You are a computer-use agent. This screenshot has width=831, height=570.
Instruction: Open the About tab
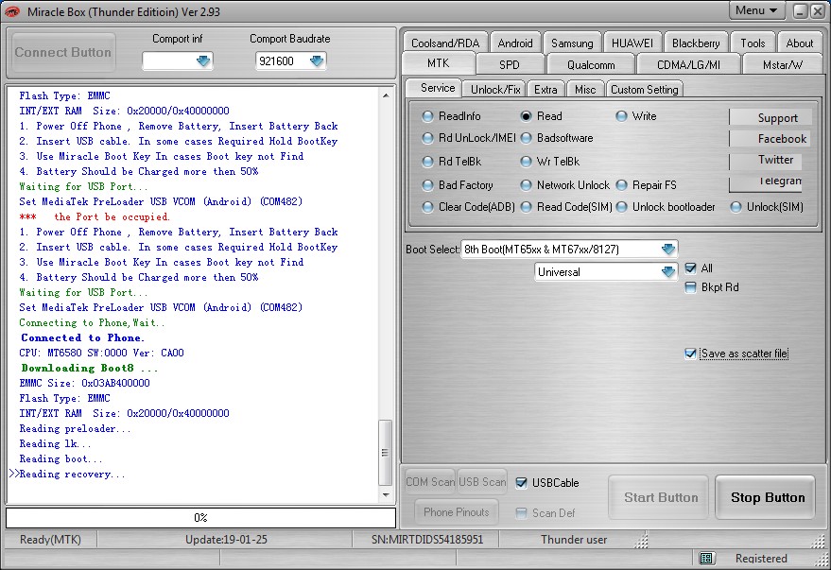click(799, 43)
